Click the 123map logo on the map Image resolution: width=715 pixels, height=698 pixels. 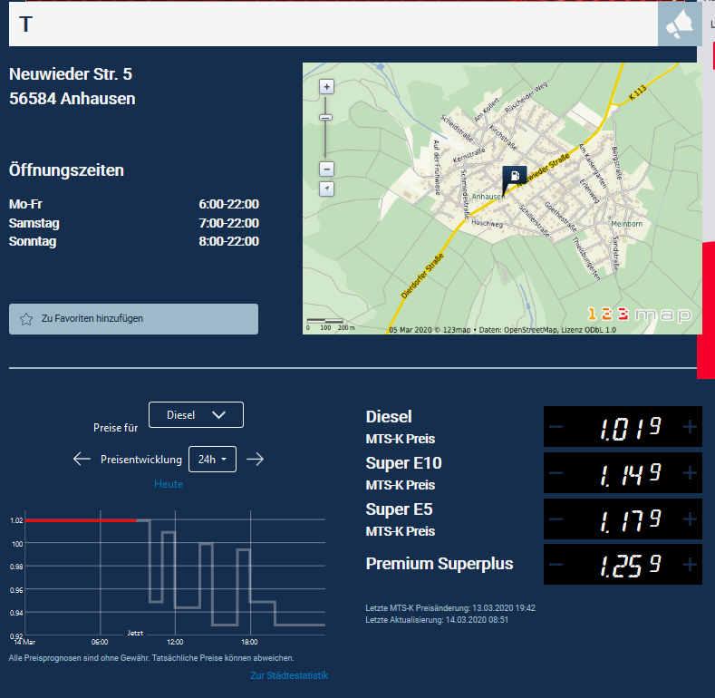(x=640, y=315)
